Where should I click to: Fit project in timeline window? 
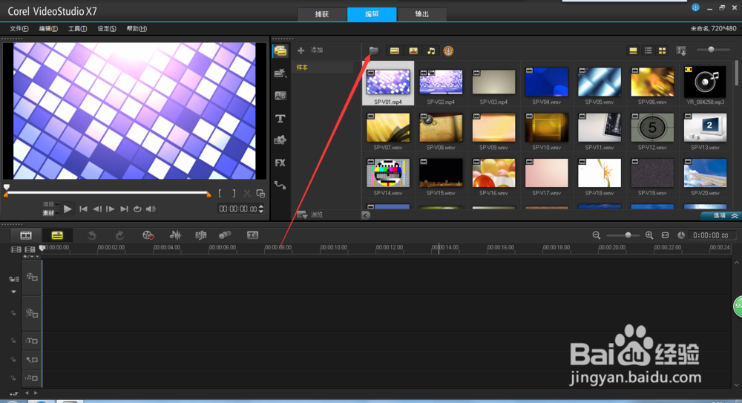pos(665,235)
